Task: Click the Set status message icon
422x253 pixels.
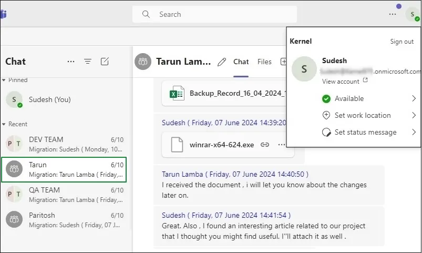Action: pos(326,133)
